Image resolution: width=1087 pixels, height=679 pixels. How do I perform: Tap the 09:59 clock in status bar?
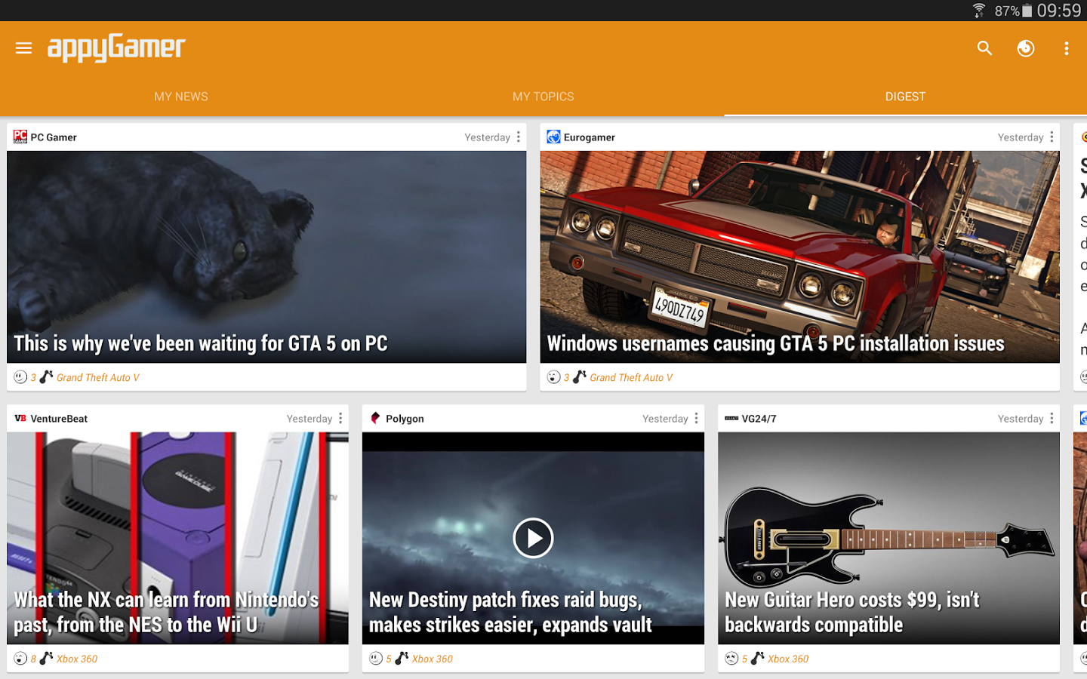coord(1059,11)
